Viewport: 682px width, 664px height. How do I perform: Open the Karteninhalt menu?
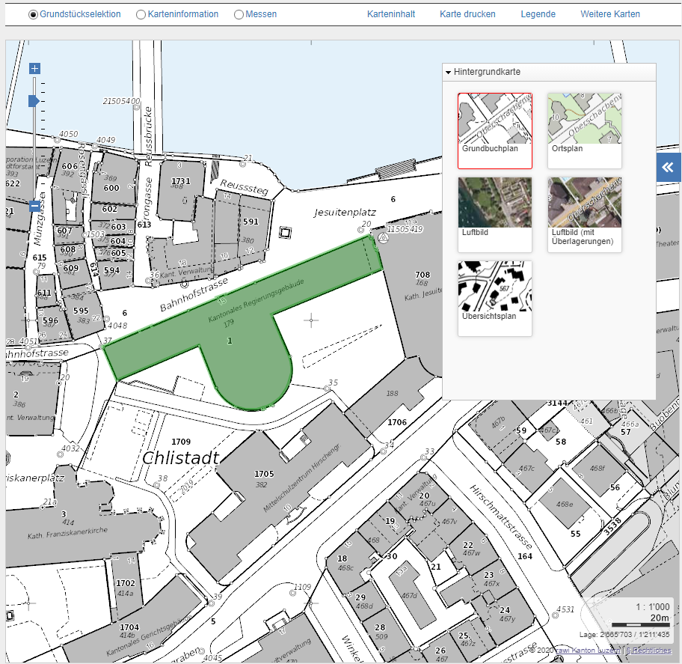tap(391, 14)
